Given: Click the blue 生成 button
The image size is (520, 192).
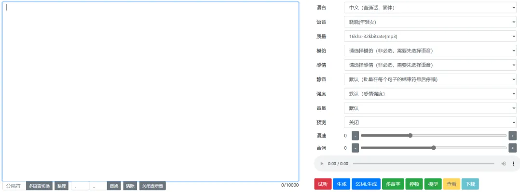Looking at the screenshot, I should point(342,184).
